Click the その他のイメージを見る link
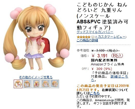Viewport: 135px width, 109px height. 36,77
